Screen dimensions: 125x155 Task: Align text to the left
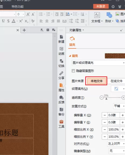point(41,21)
